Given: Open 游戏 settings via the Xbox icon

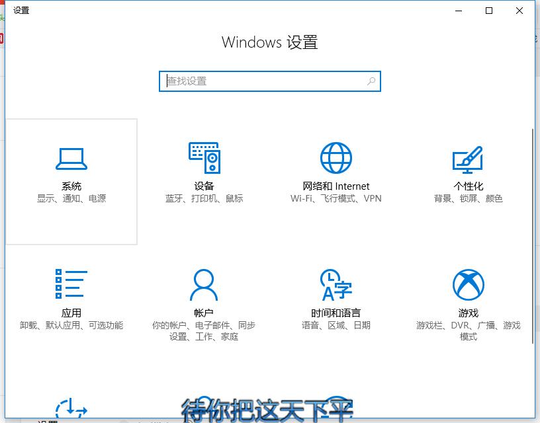Looking at the screenshot, I should (x=468, y=284).
